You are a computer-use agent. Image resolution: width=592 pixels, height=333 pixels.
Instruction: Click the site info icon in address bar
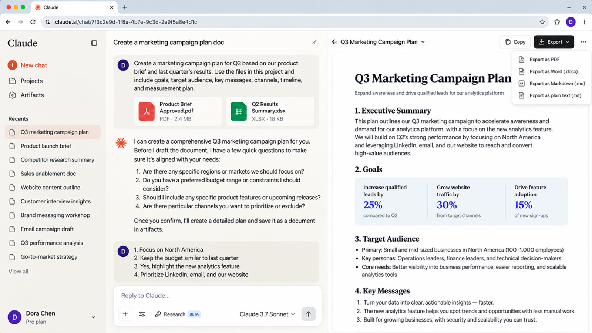[47, 22]
